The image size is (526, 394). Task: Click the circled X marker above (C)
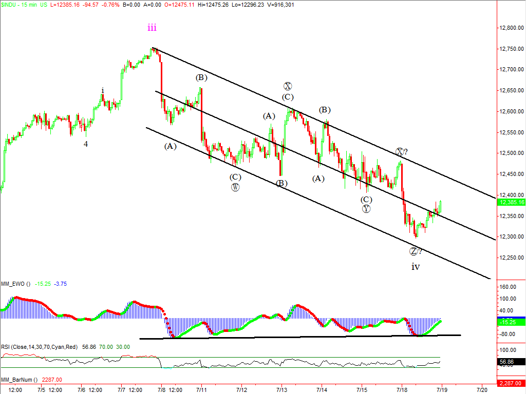tap(288, 86)
